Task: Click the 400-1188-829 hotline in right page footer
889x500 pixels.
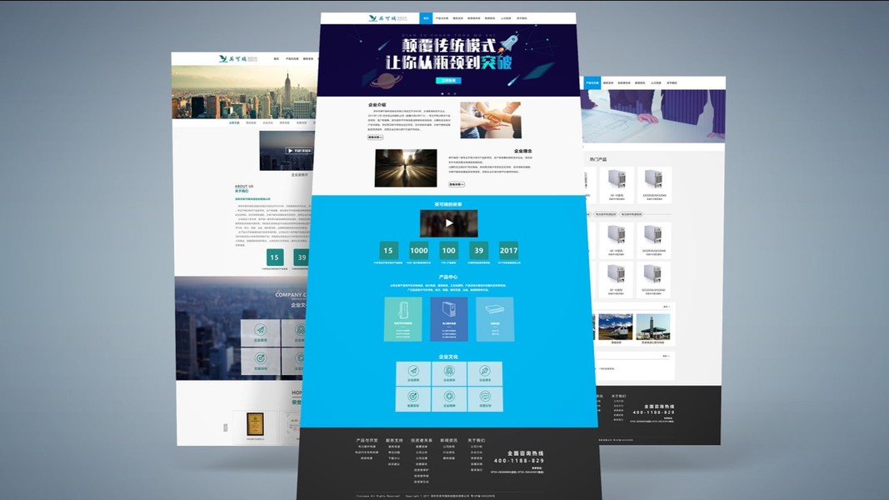Action: 653,412
